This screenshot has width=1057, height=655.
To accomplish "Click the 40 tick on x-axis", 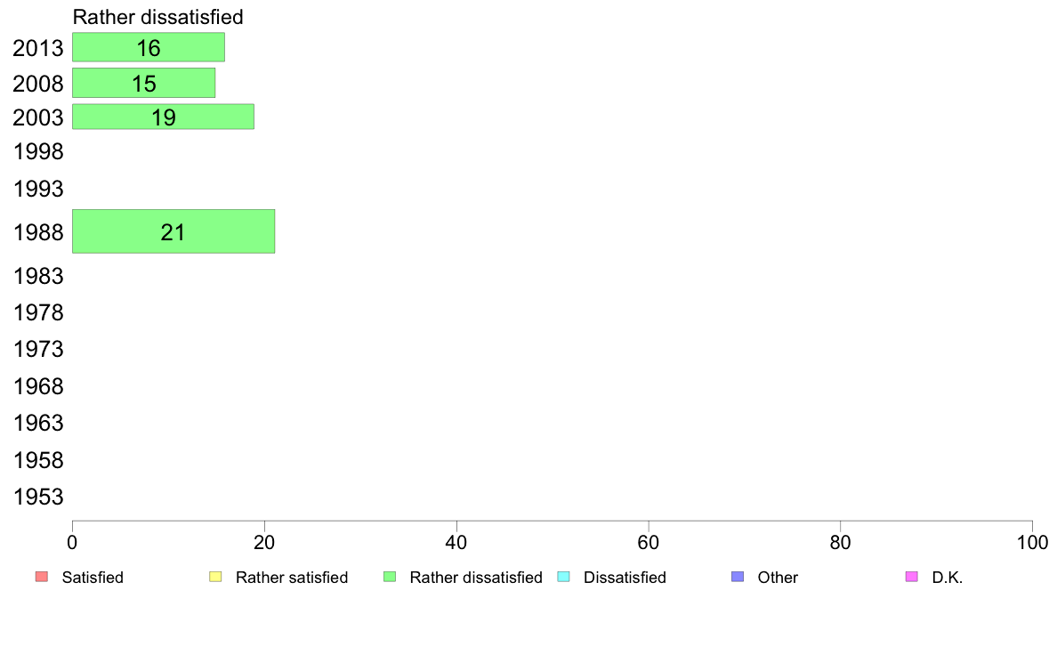I will 456,542.
